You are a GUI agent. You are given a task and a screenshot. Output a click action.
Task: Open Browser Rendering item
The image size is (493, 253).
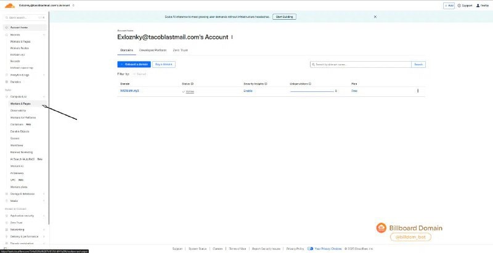pos(22,152)
